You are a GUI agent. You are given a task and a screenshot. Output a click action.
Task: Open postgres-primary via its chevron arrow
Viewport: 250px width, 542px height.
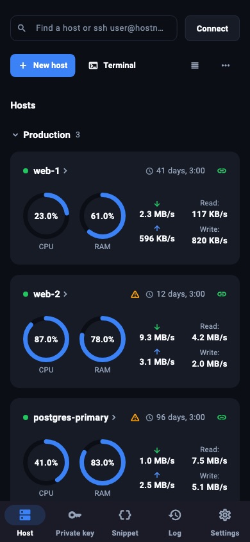(x=114, y=417)
